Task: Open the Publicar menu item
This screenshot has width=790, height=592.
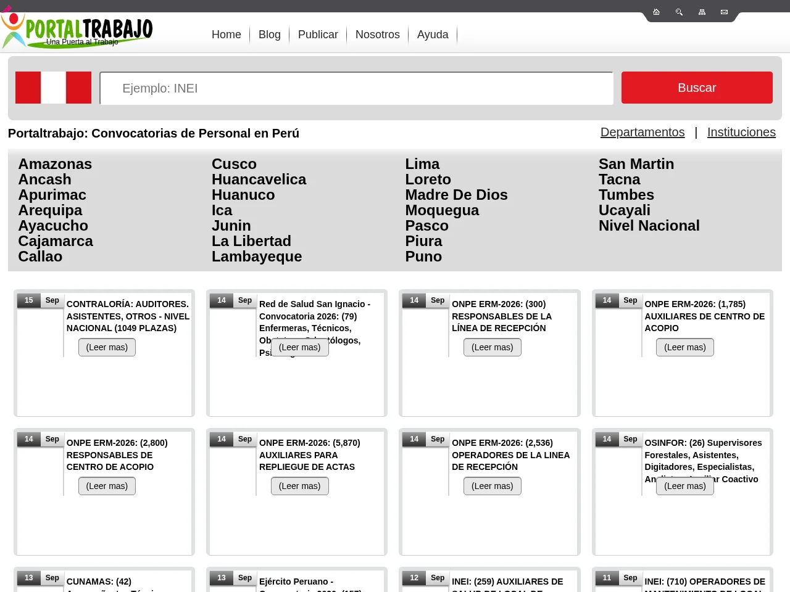Action: pyautogui.click(x=318, y=35)
